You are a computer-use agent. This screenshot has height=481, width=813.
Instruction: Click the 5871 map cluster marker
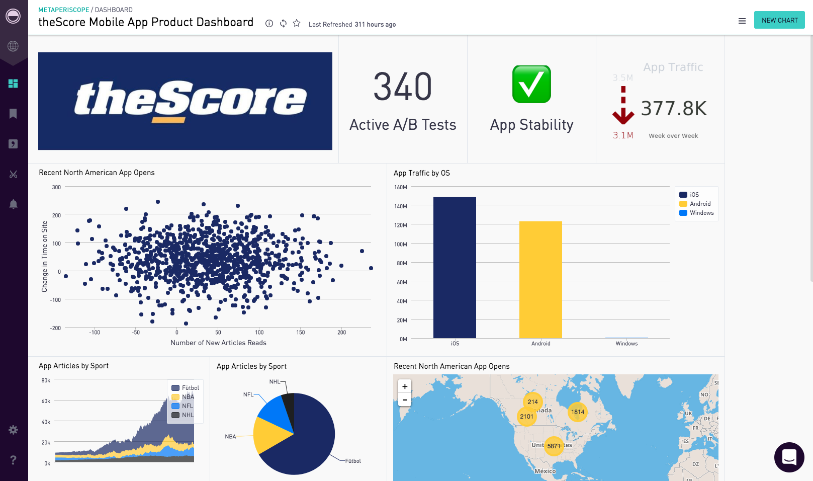coord(554,446)
